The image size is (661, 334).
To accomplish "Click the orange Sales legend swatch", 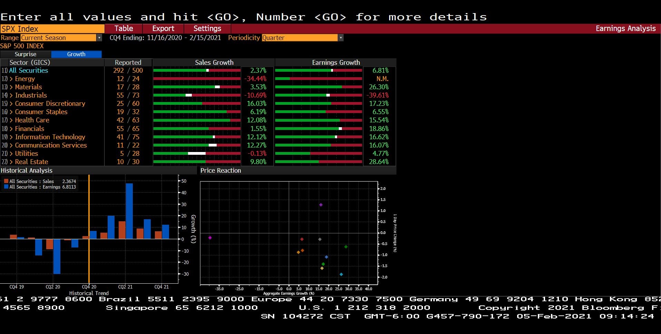I will [6, 181].
